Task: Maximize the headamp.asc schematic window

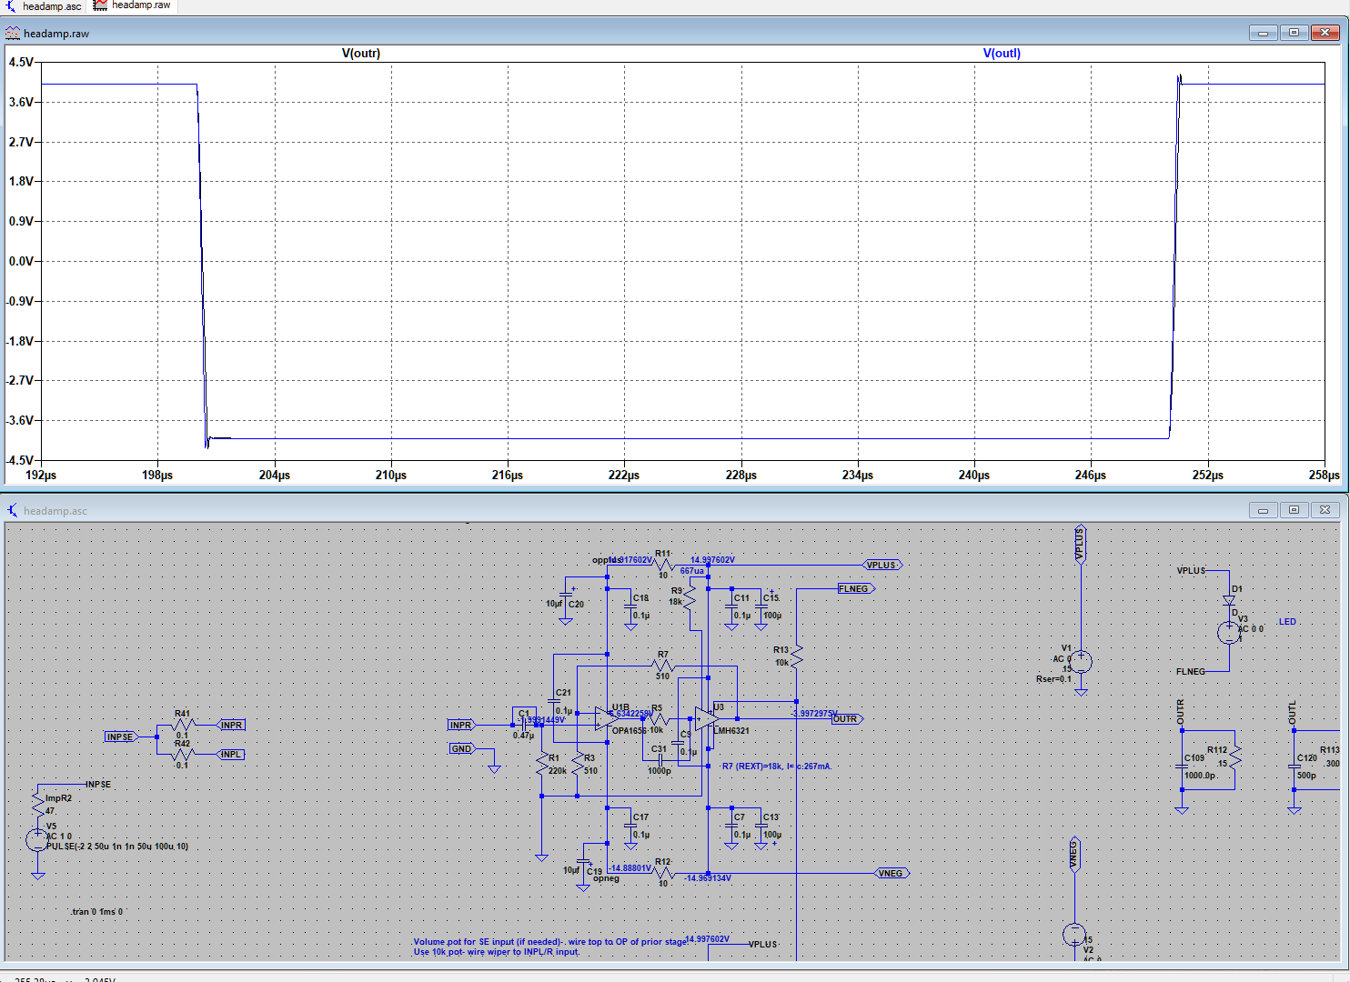Action: coord(1294,510)
